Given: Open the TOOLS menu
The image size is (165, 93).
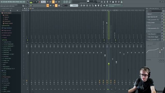Looking at the screenshot, I should click(21, 2).
